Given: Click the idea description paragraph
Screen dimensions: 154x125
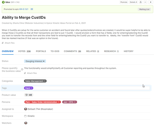Looking at the screenshot, I should click(76, 34).
